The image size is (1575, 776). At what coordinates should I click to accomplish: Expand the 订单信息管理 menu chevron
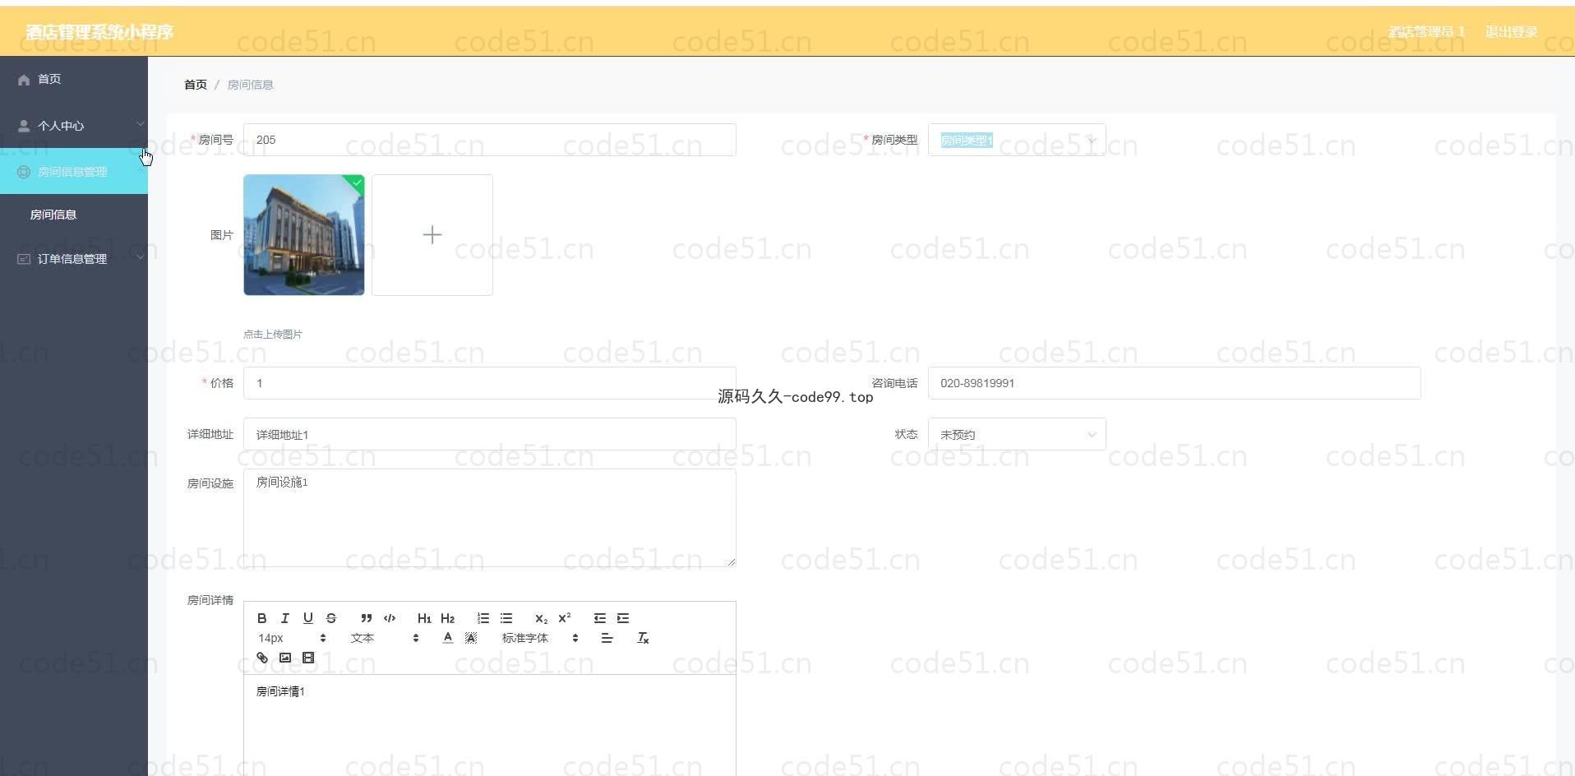(x=140, y=257)
